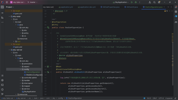Open the Git tool window

[2, 94]
